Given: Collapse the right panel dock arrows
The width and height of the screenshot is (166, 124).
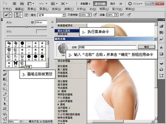Looking at the screenshot, I should point(164,20).
